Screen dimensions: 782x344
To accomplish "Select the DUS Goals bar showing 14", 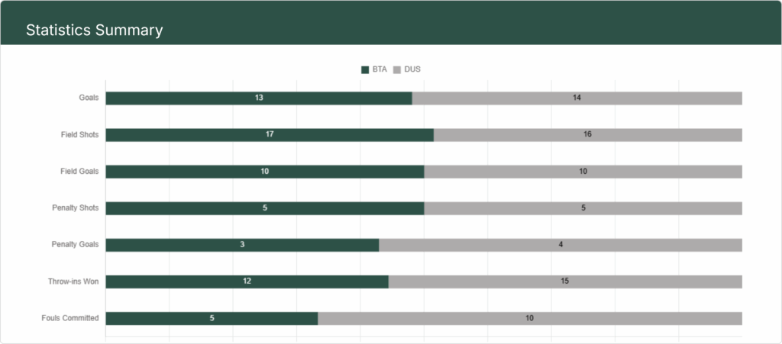I will [577, 98].
